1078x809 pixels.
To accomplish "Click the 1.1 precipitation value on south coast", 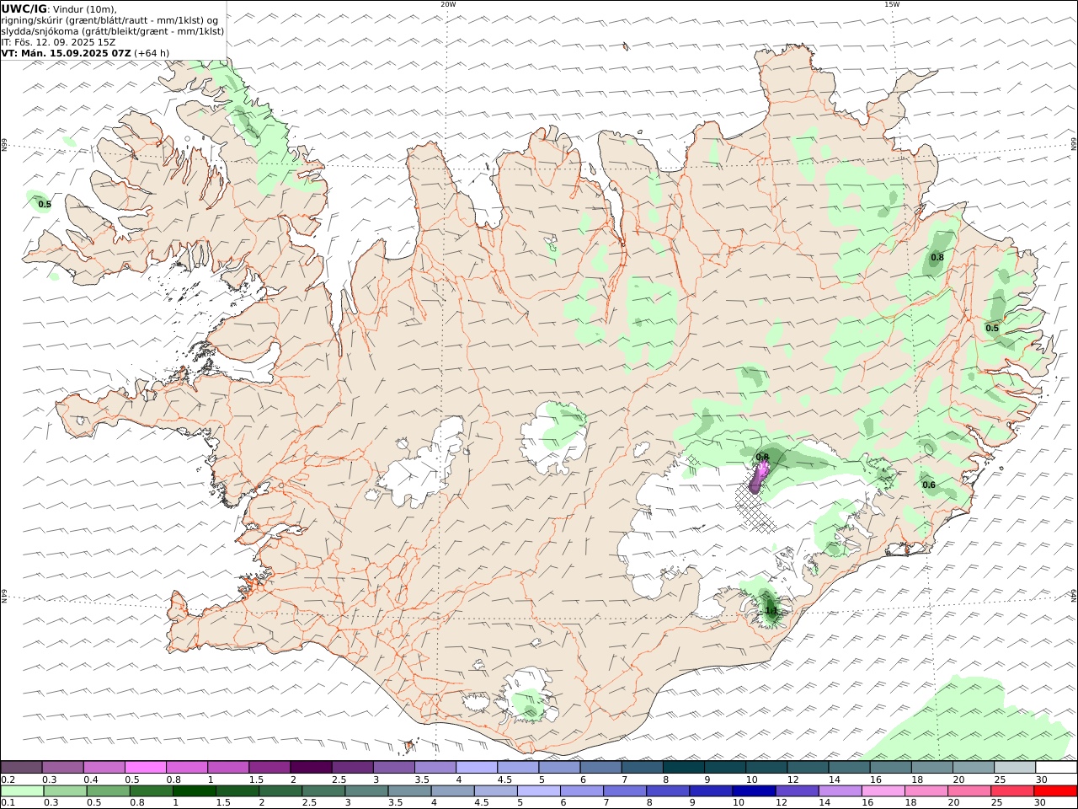I will click(771, 610).
